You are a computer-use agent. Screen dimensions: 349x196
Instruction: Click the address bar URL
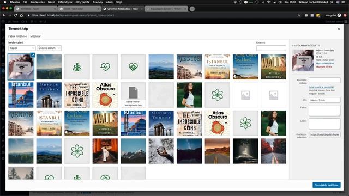[73, 15]
